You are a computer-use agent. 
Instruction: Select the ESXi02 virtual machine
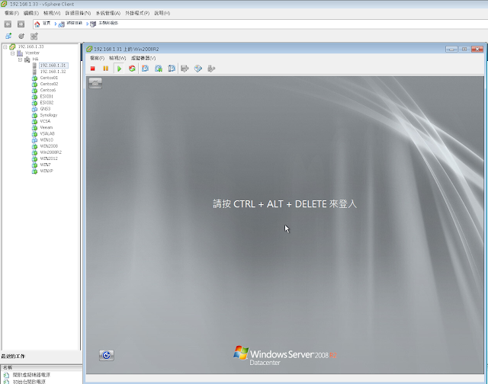(47, 103)
